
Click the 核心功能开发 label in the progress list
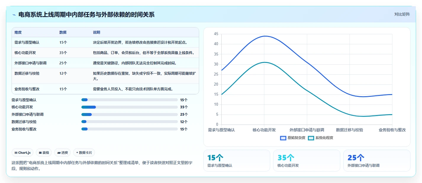click(22, 107)
